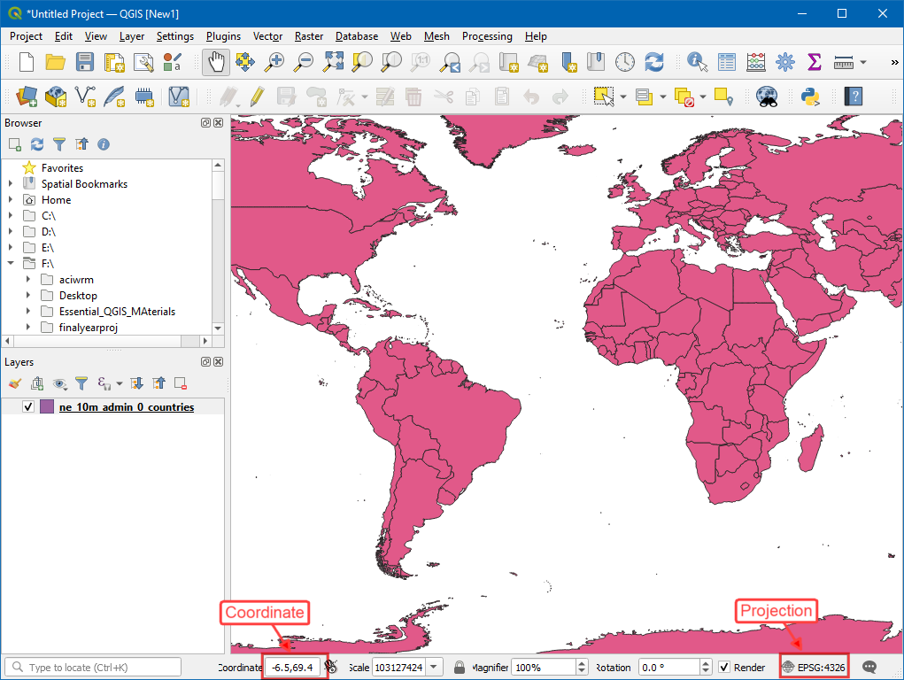Open the Processing Toolbox gear icon
This screenshot has height=680, width=904.
tap(784, 62)
